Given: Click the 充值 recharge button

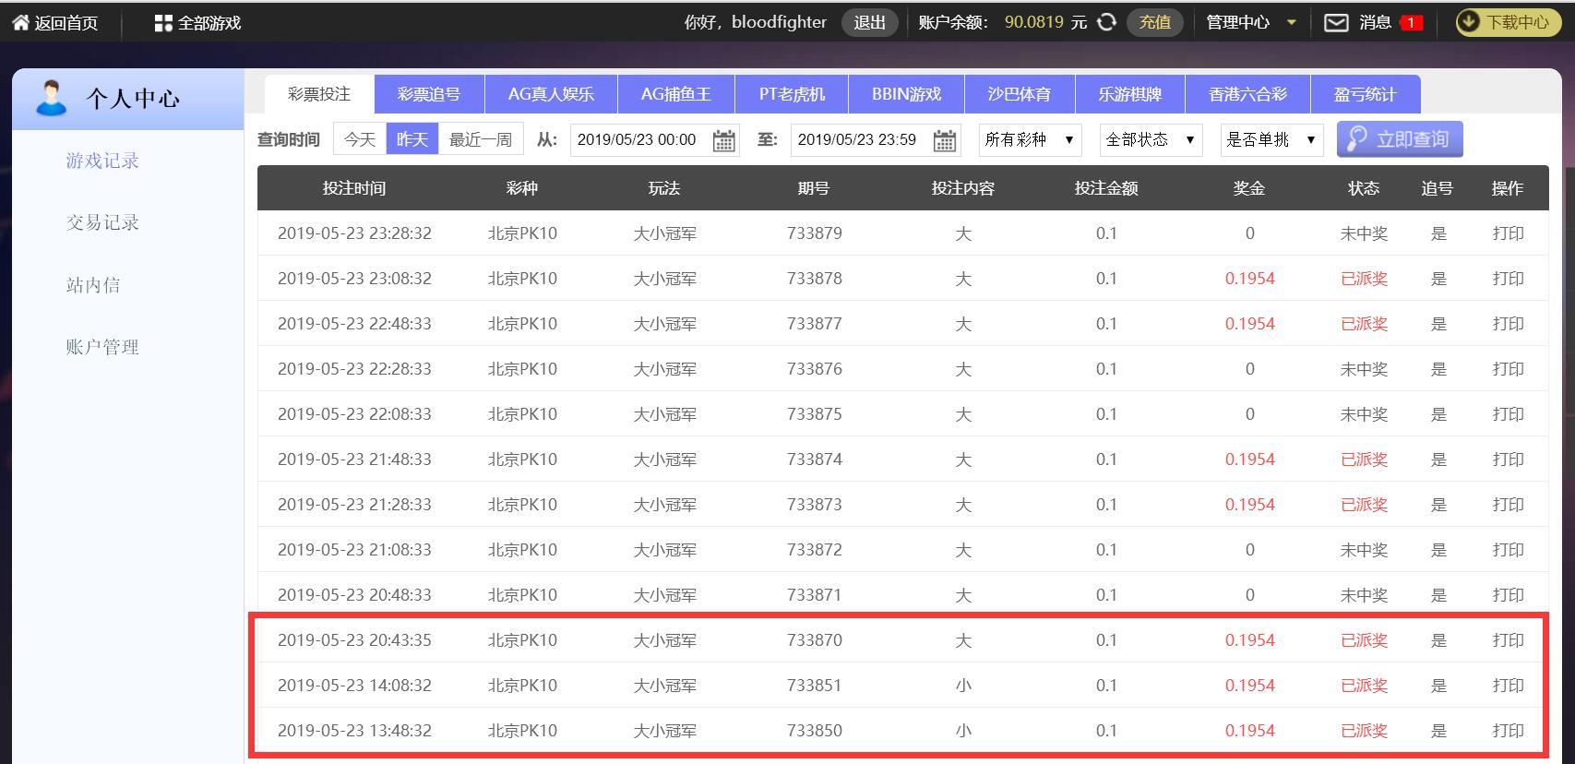Looking at the screenshot, I should pos(1155,22).
